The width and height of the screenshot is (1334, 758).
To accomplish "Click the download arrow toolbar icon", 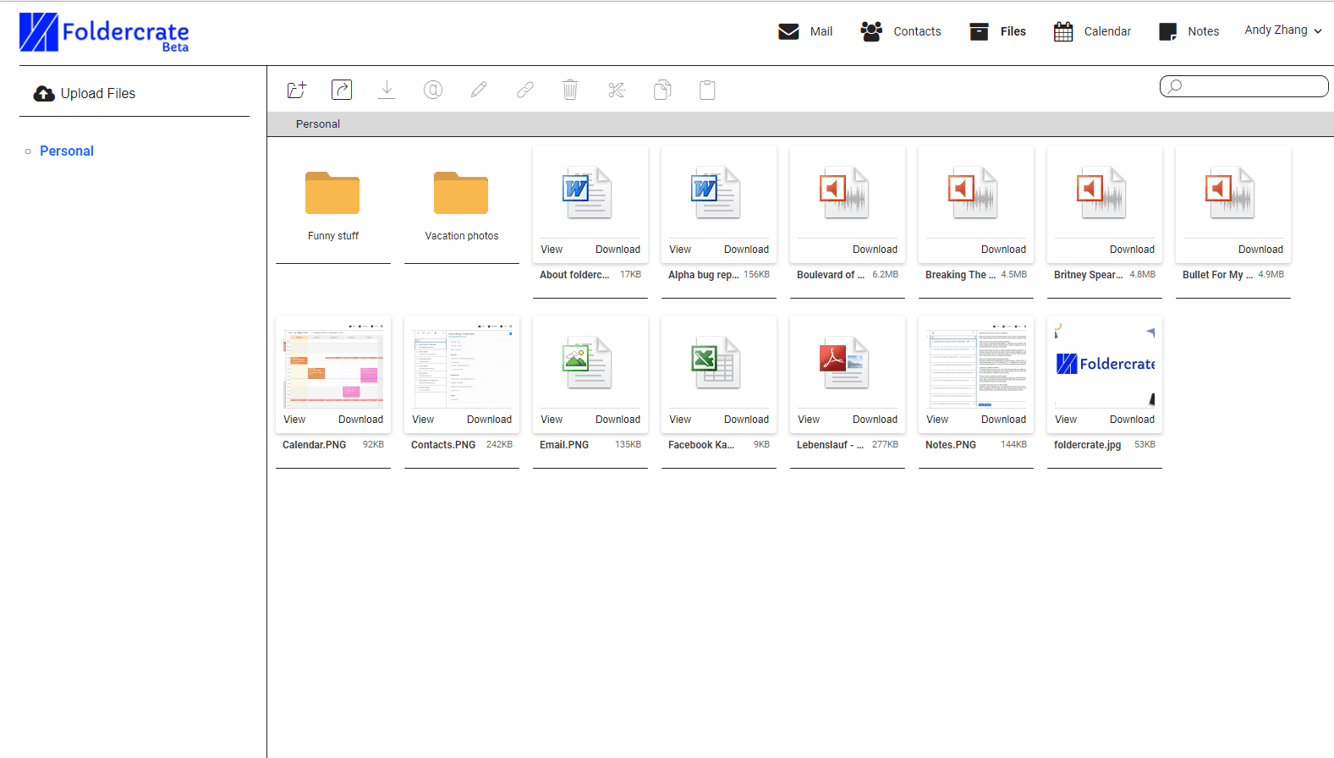I will pos(387,90).
